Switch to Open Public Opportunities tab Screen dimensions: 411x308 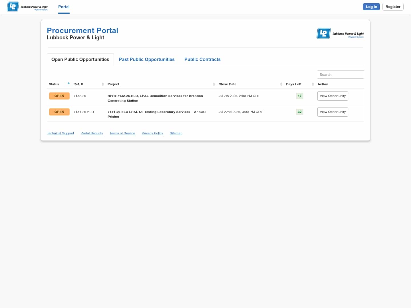tap(80, 60)
